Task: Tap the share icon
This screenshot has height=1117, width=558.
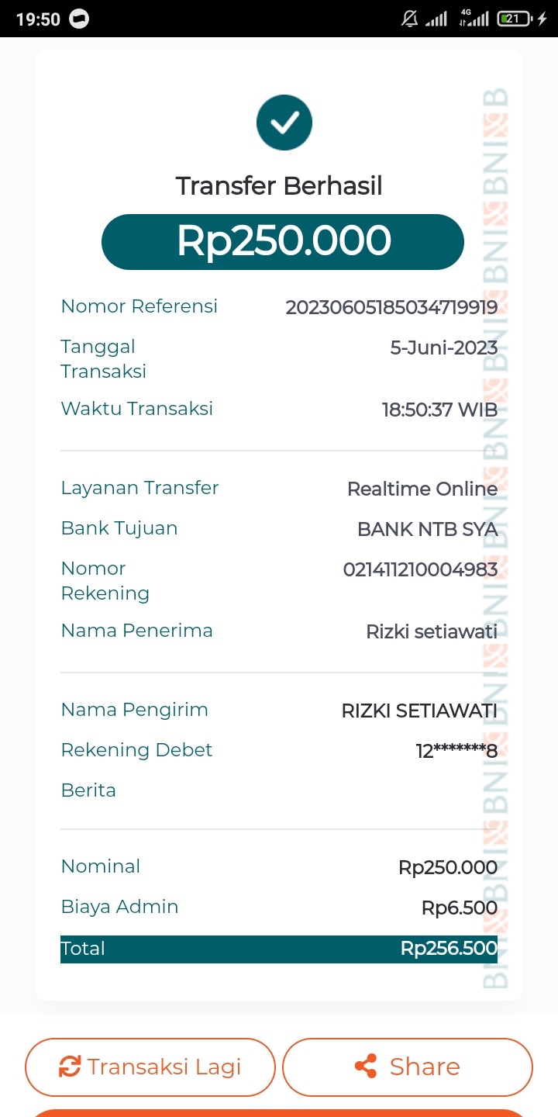Action: tap(366, 1067)
